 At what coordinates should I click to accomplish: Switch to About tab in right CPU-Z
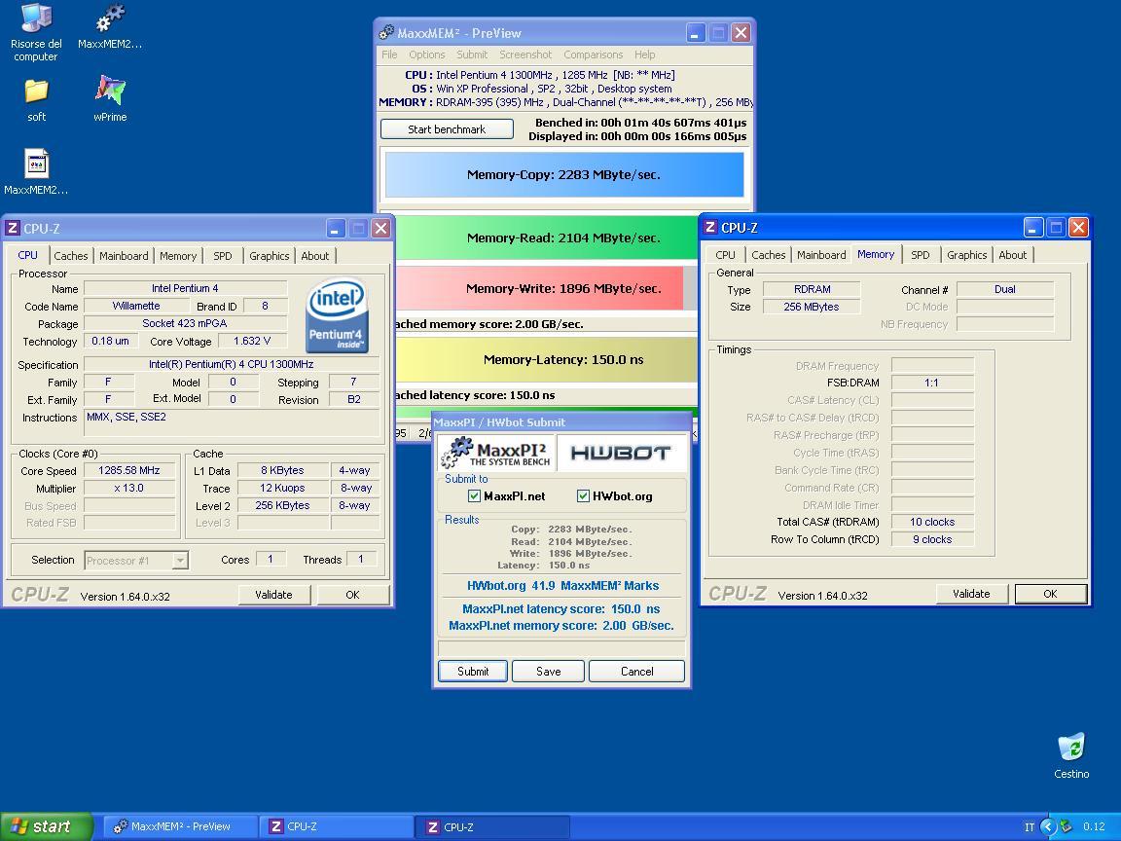pyautogui.click(x=1012, y=255)
